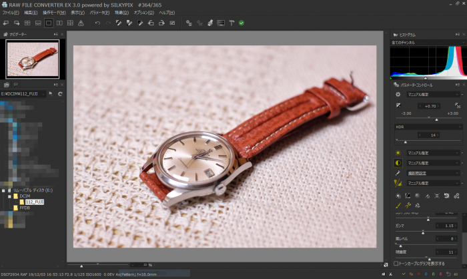Screen dimensions: 467x279
Task: Select the side-by-side compare view icon
Action: click(59, 23)
